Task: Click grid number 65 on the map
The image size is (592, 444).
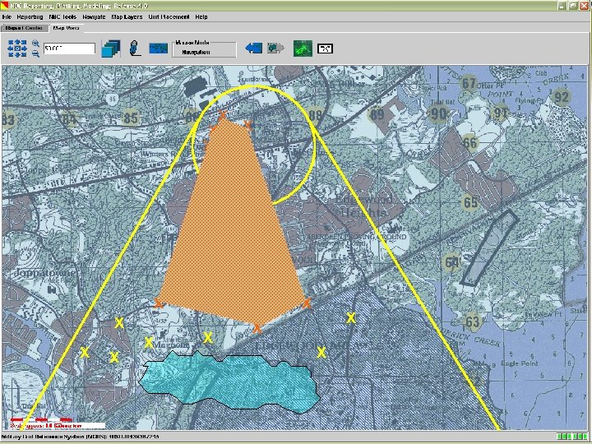Action: tap(470, 202)
